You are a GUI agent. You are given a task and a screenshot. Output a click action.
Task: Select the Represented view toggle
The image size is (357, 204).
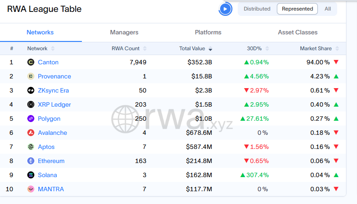297,9
